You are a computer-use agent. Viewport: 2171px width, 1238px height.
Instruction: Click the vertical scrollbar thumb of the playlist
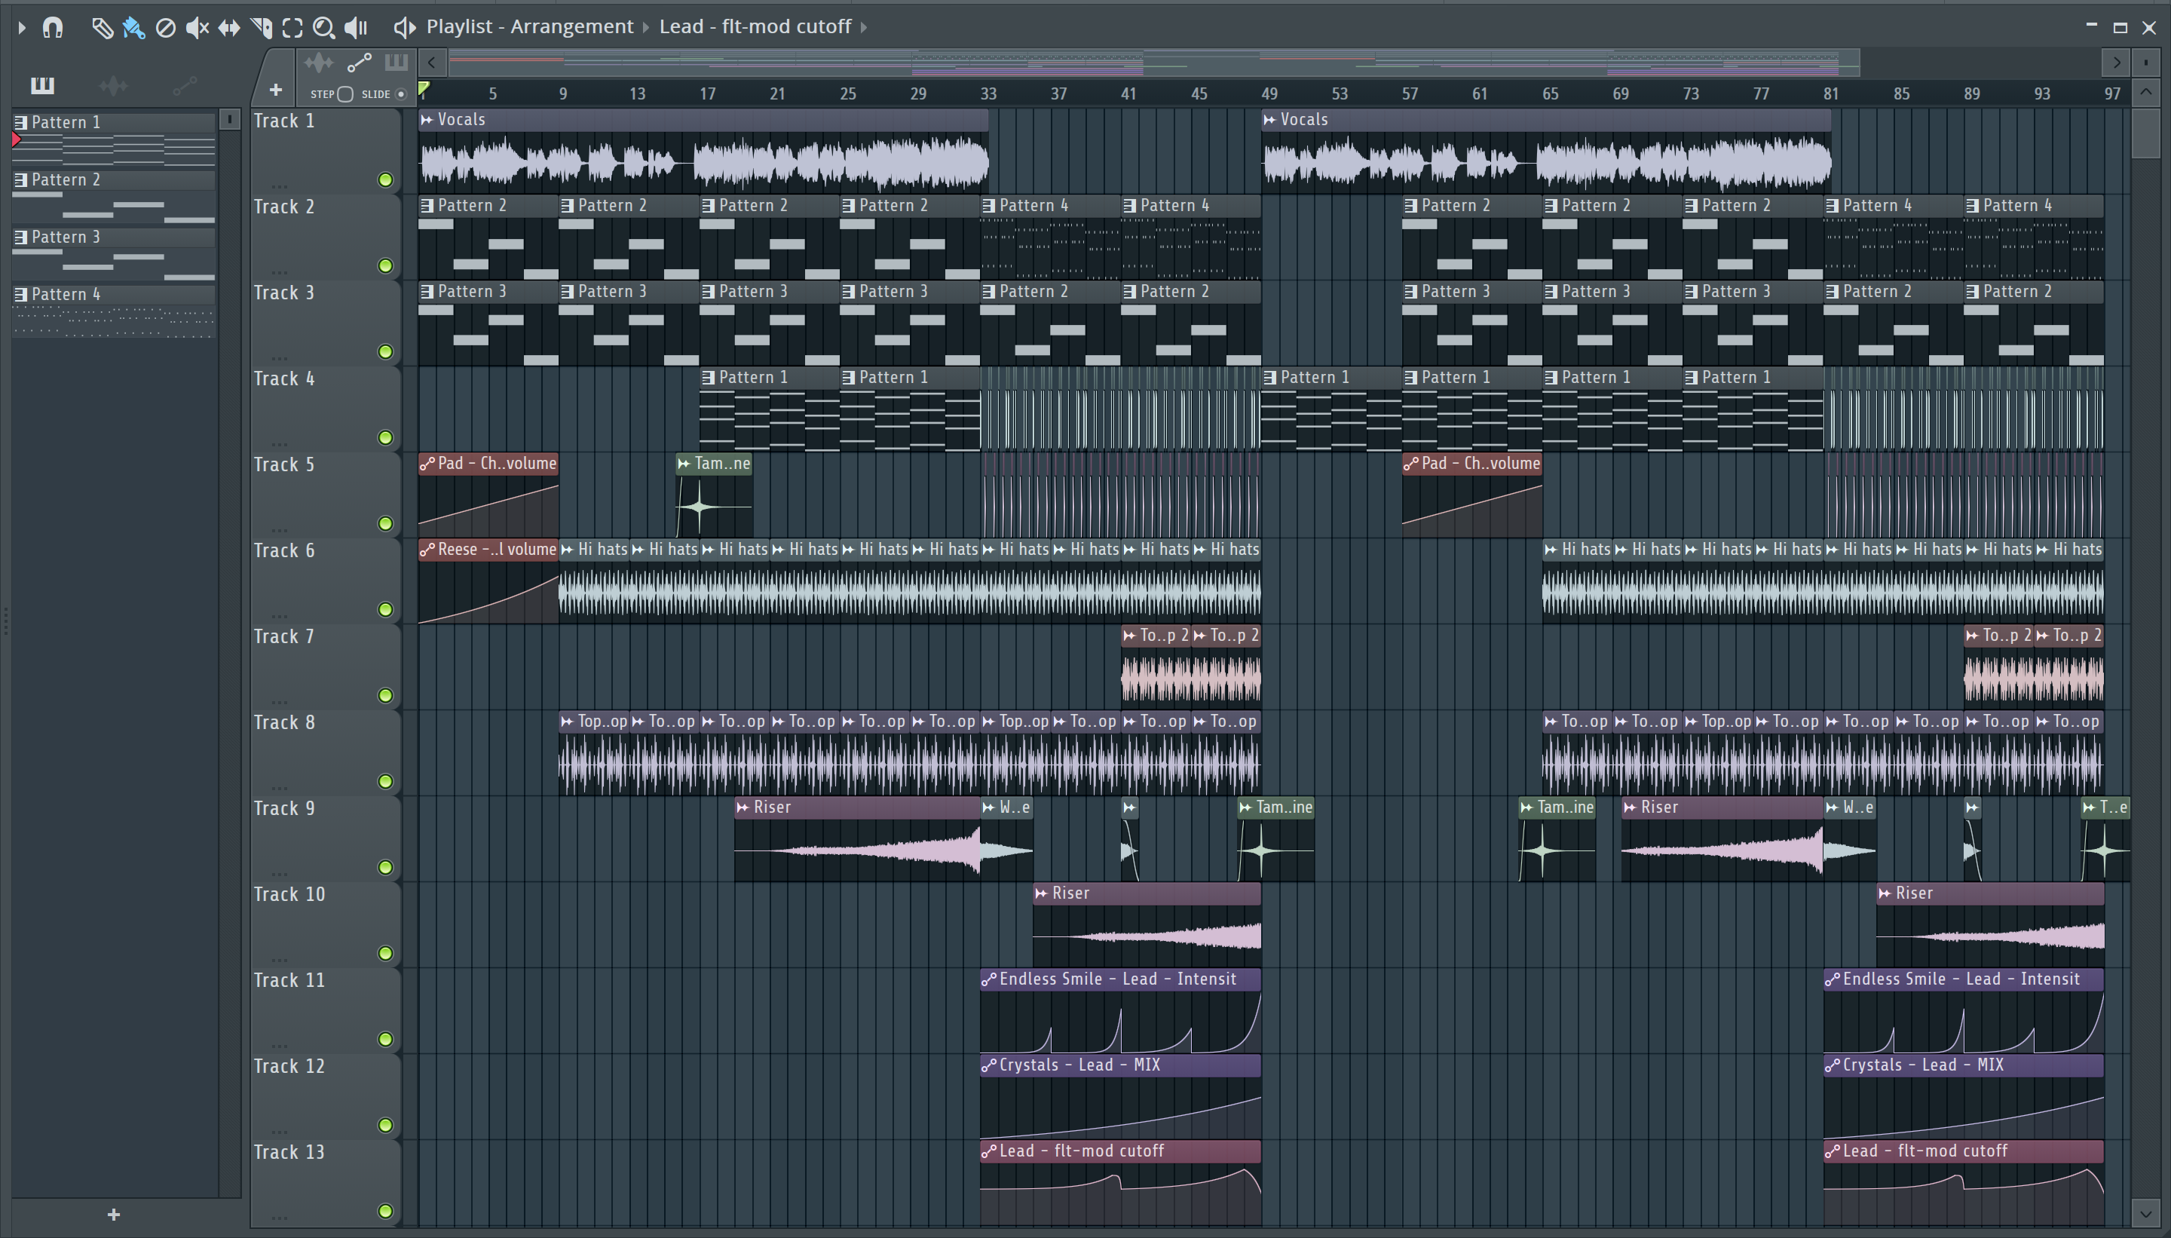(2145, 132)
